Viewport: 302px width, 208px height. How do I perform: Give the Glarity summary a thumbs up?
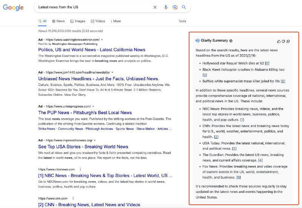pyautogui.click(x=279, y=41)
